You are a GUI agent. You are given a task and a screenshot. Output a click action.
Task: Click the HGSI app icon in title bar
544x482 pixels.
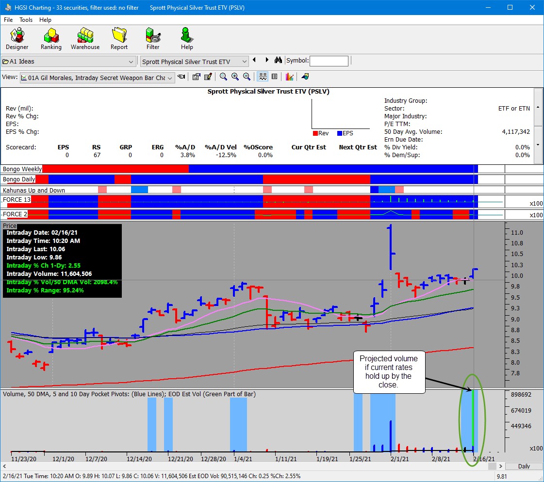pyautogui.click(x=7, y=7)
